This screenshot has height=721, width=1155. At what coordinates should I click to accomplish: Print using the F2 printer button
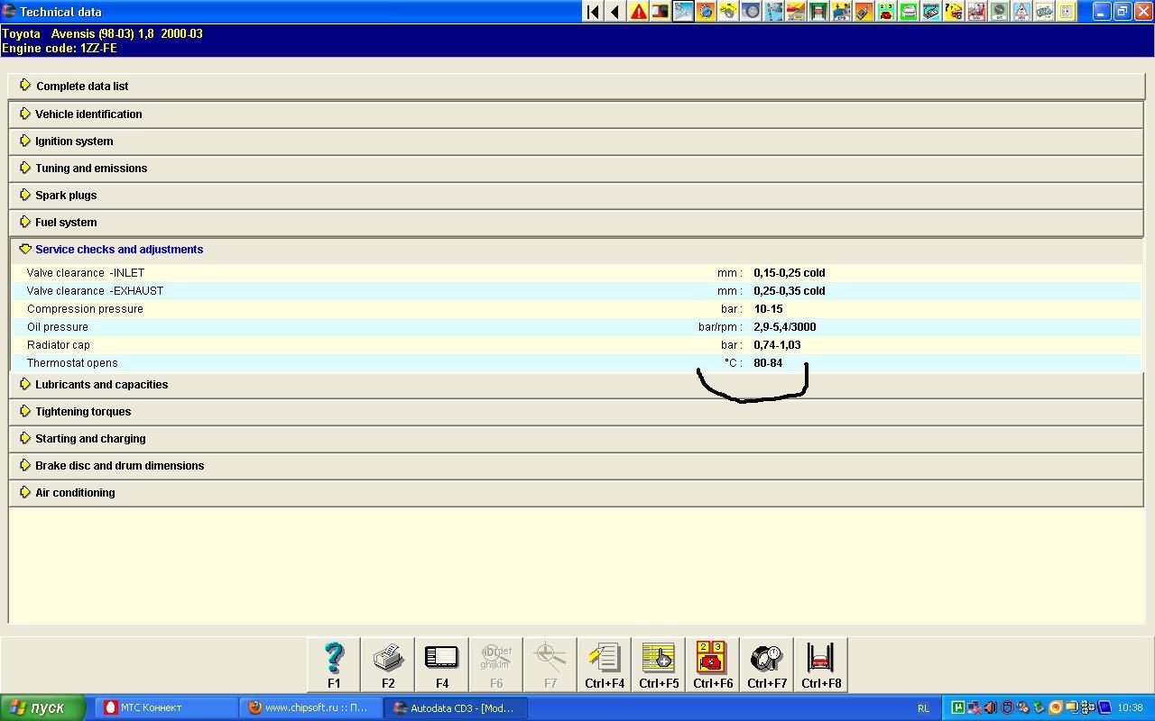coord(388,665)
